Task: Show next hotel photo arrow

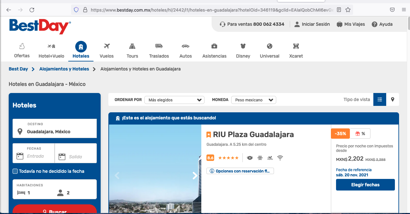Action: 195,175
